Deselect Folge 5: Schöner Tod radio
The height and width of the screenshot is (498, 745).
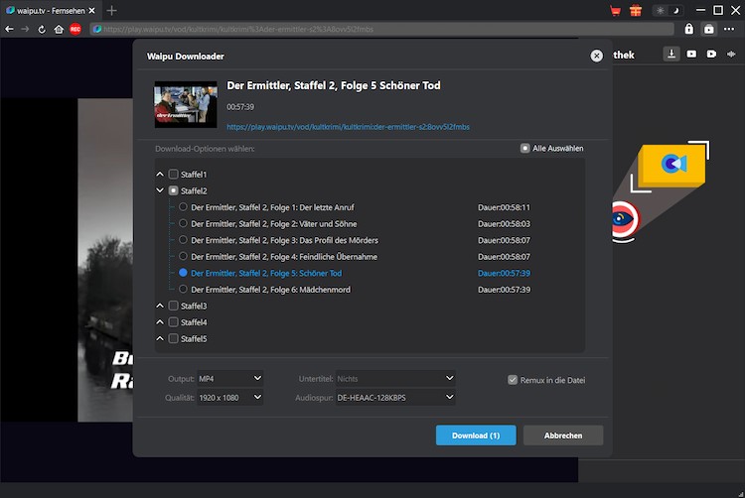(x=183, y=273)
